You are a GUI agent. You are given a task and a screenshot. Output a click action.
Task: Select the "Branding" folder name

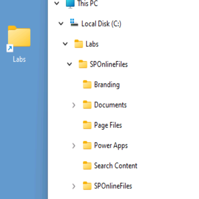tap(107, 85)
